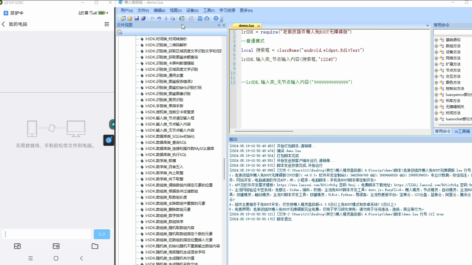Click the Android robot toolbar icon
Image resolution: width=472 pixels, height=265 pixels.
(200, 18)
